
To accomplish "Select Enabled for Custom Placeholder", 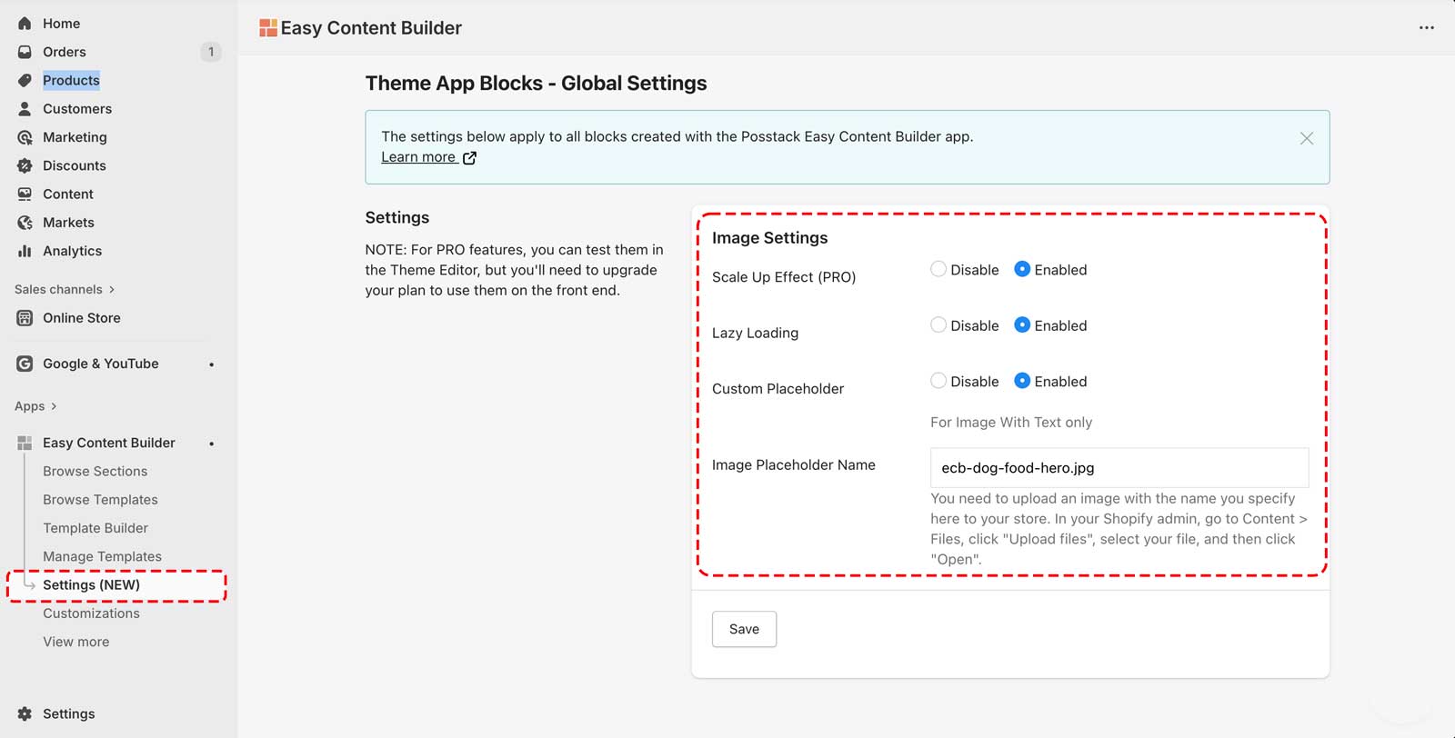I will pyautogui.click(x=1022, y=381).
